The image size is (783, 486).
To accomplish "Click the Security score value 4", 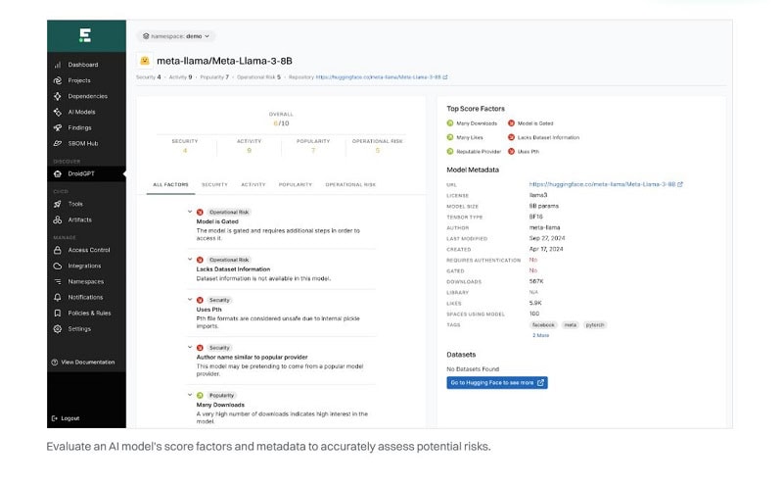I will point(185,151).
